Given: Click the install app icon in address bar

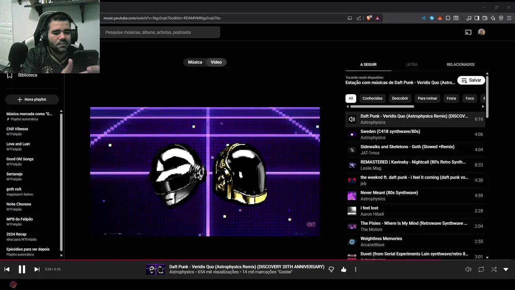Looking at the screenshot, I should 350,18.
